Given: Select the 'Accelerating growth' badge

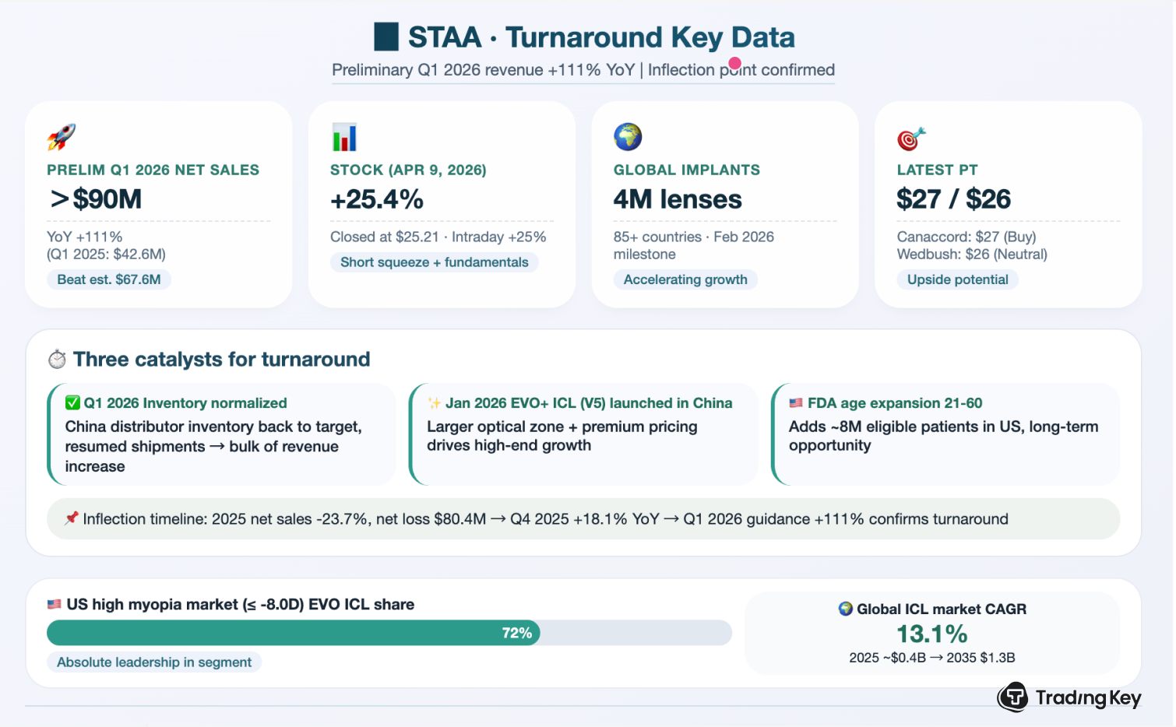Looking at the screenshot, I should point(685,279).
